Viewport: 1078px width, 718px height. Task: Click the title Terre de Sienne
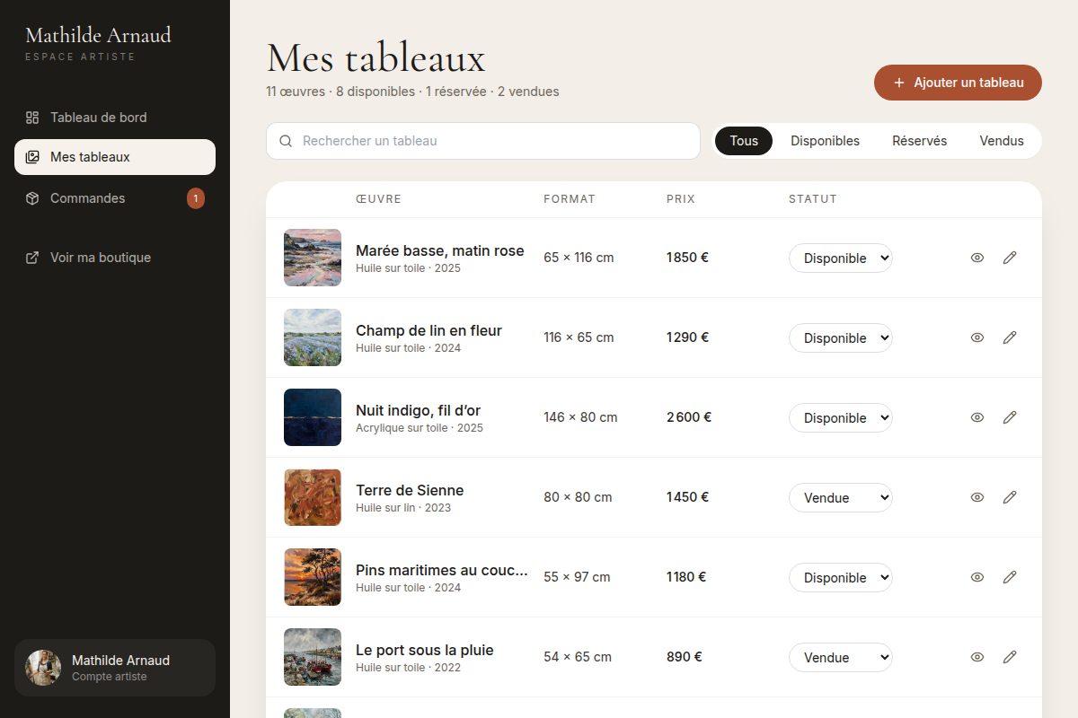click(410, 491)
